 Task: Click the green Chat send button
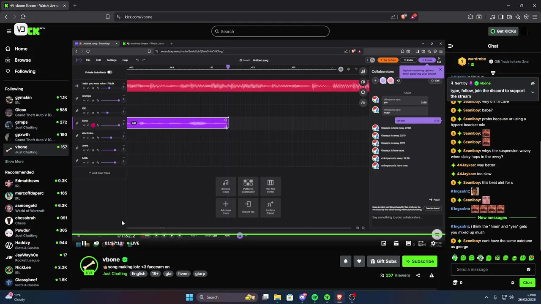pos(527,283)
